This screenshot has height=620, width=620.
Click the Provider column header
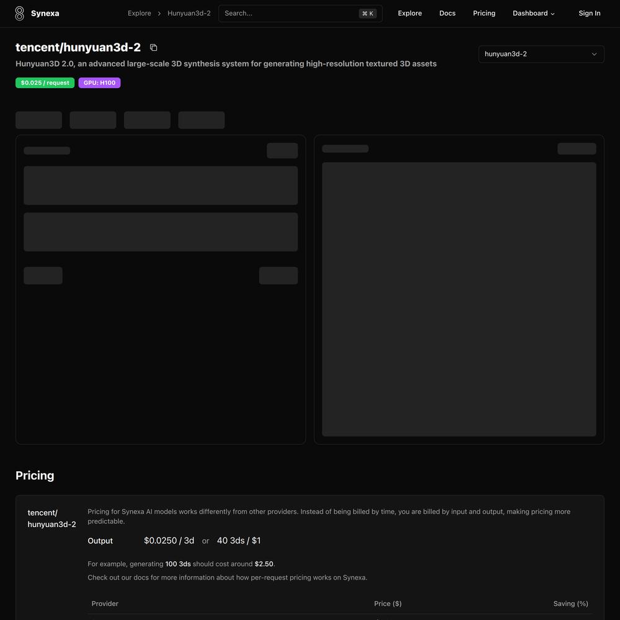tap(105, 603)
